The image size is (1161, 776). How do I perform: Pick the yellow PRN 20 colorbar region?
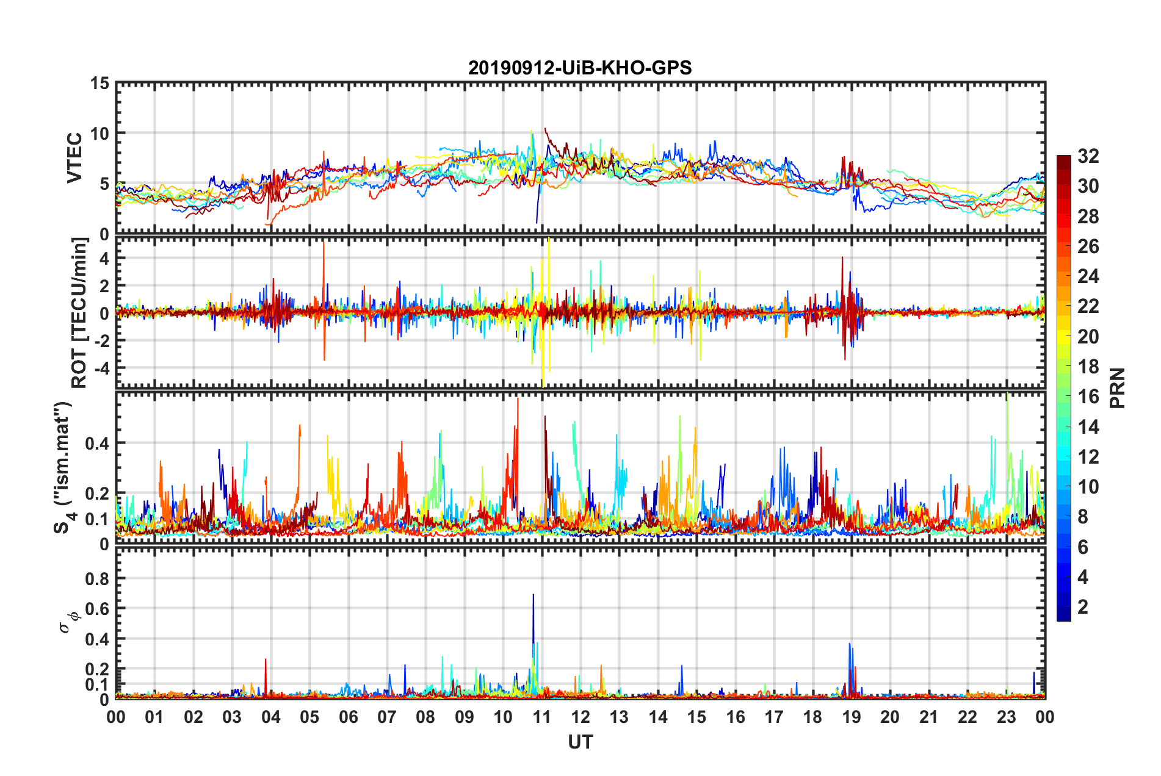tap(1063, 336)
